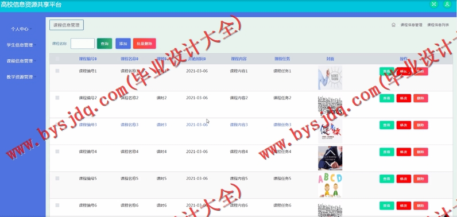457x217 pixels.
Task: Click the green 查询 search button
Action: (104, 44)
